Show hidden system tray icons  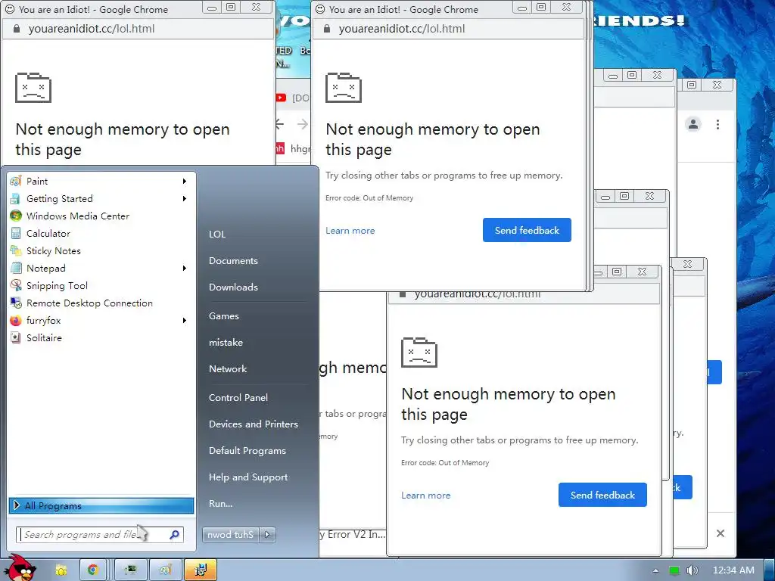pos(655,570)
